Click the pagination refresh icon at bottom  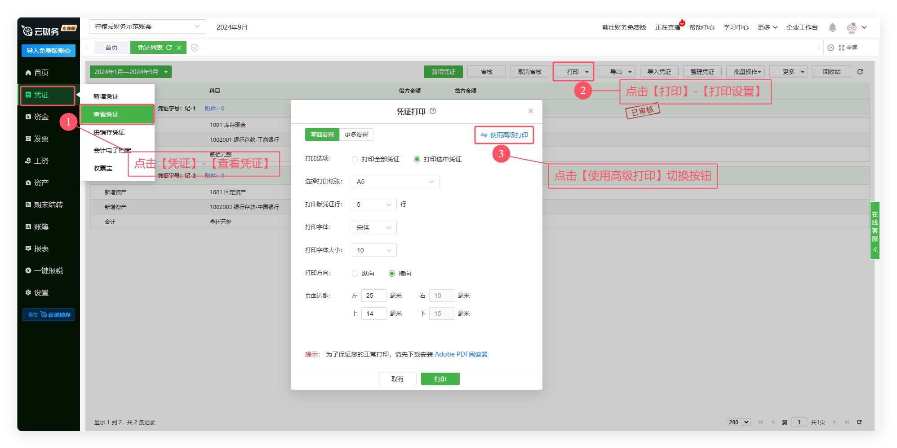pyautogui.click(x=859, y=422)
